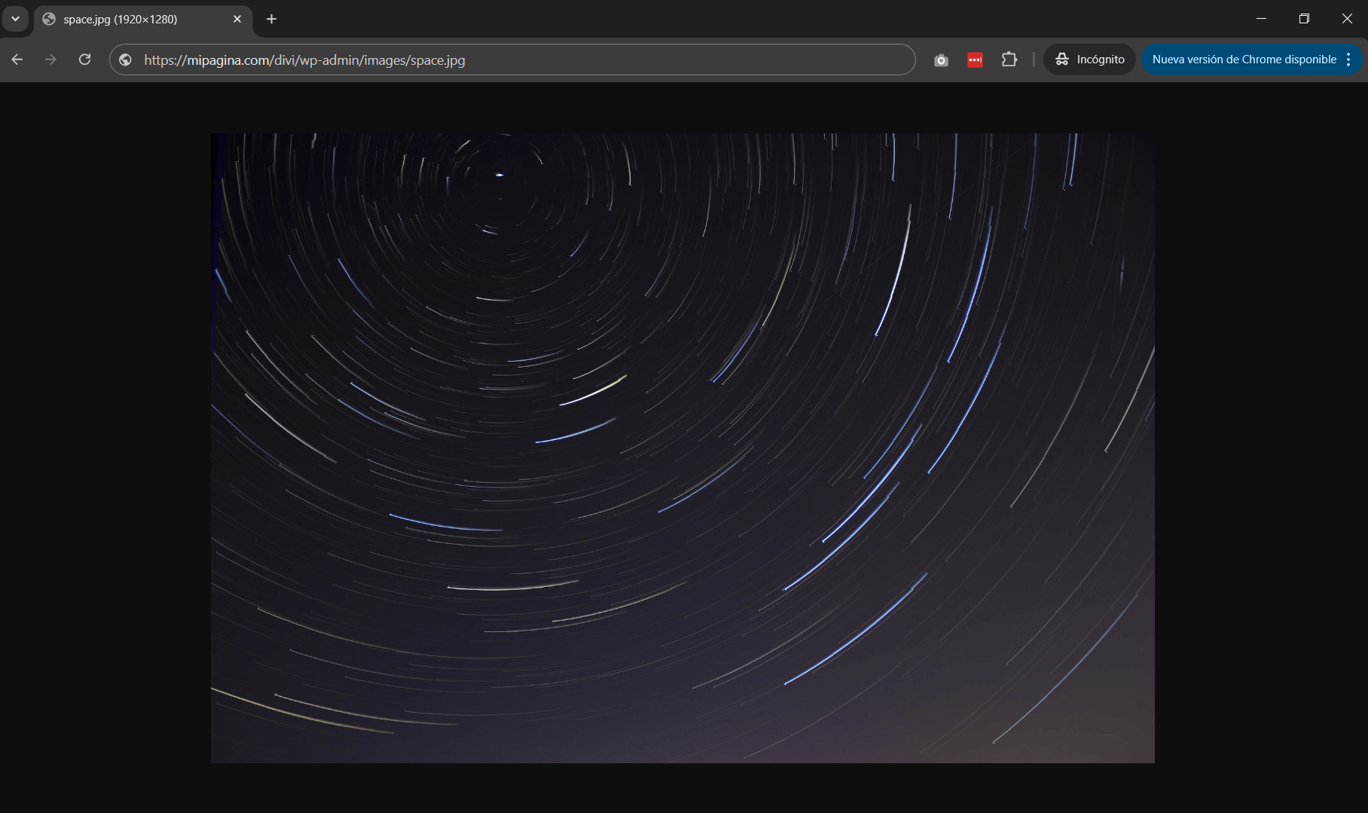The width and height of the screenshot is (1368, 813).
Task: Open the tab search dropdown arrow
Action: pyautogui.click(x=15, y=19)
